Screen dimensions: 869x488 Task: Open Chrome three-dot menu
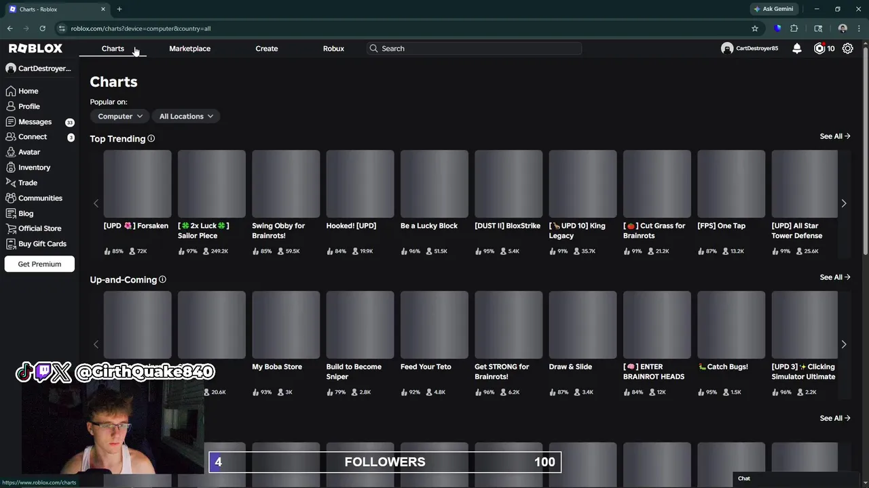coord(859,28)
